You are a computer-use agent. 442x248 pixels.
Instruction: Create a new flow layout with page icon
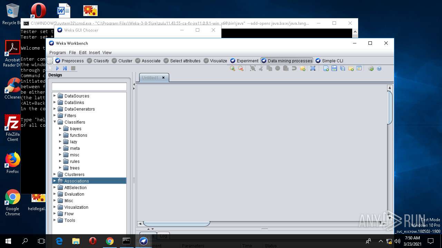[x=326, y=68]
